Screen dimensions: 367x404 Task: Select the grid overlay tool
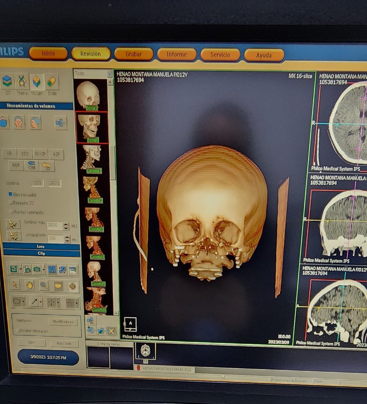(70, 303)
